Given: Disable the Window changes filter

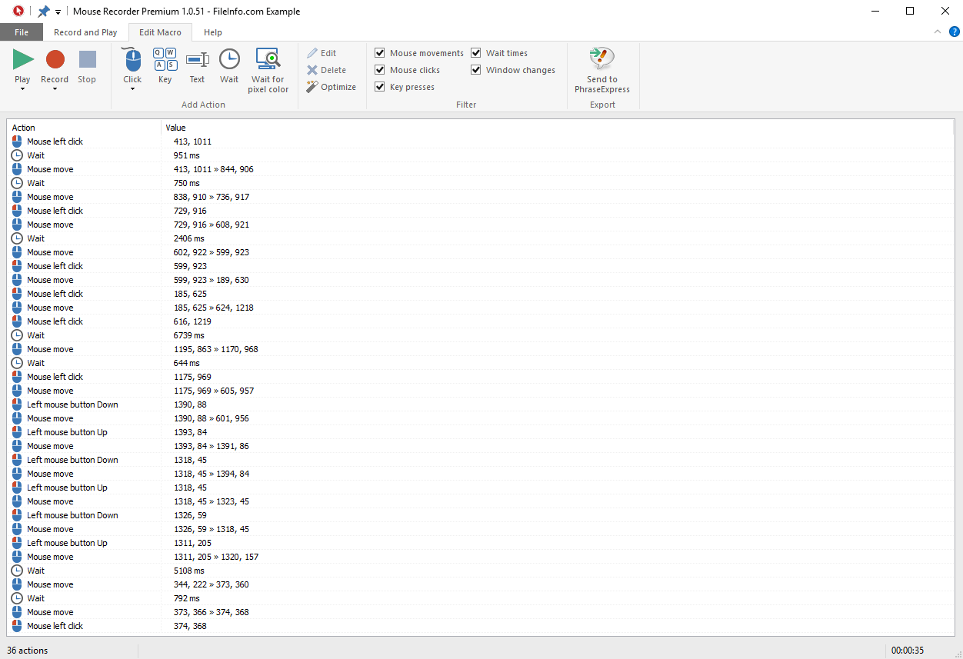Looking at the screenshot, I should point(476,70).
